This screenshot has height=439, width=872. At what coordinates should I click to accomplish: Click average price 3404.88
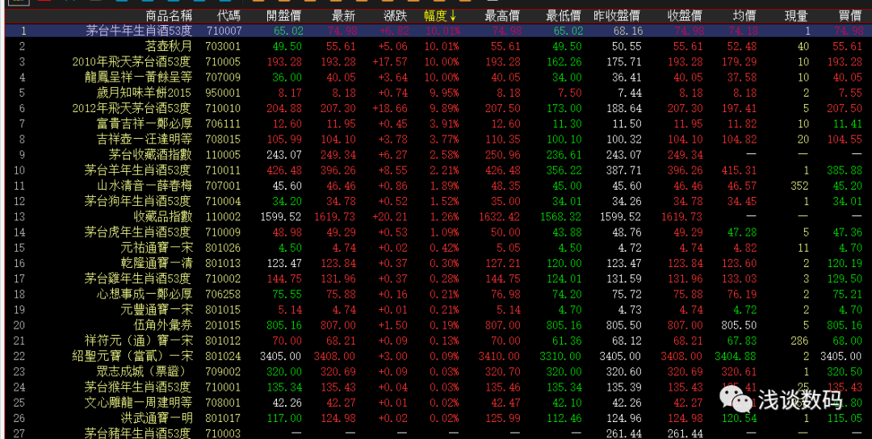pyautogui.click(x=737, y=356)
